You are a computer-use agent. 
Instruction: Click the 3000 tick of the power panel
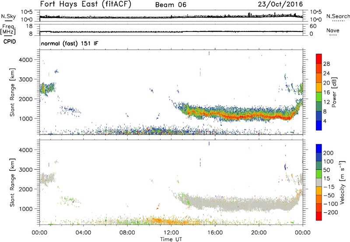tap(25, 80)
